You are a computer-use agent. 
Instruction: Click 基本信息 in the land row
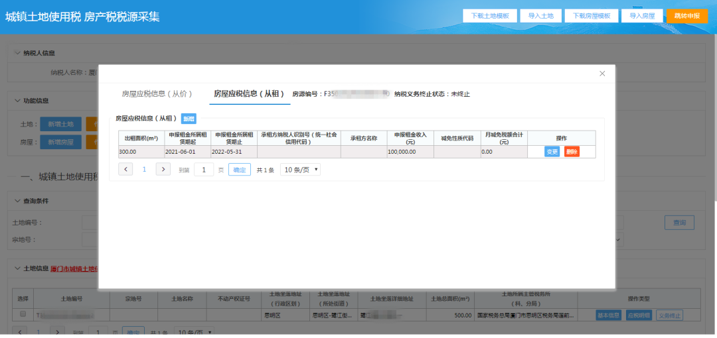pos(609,315)
